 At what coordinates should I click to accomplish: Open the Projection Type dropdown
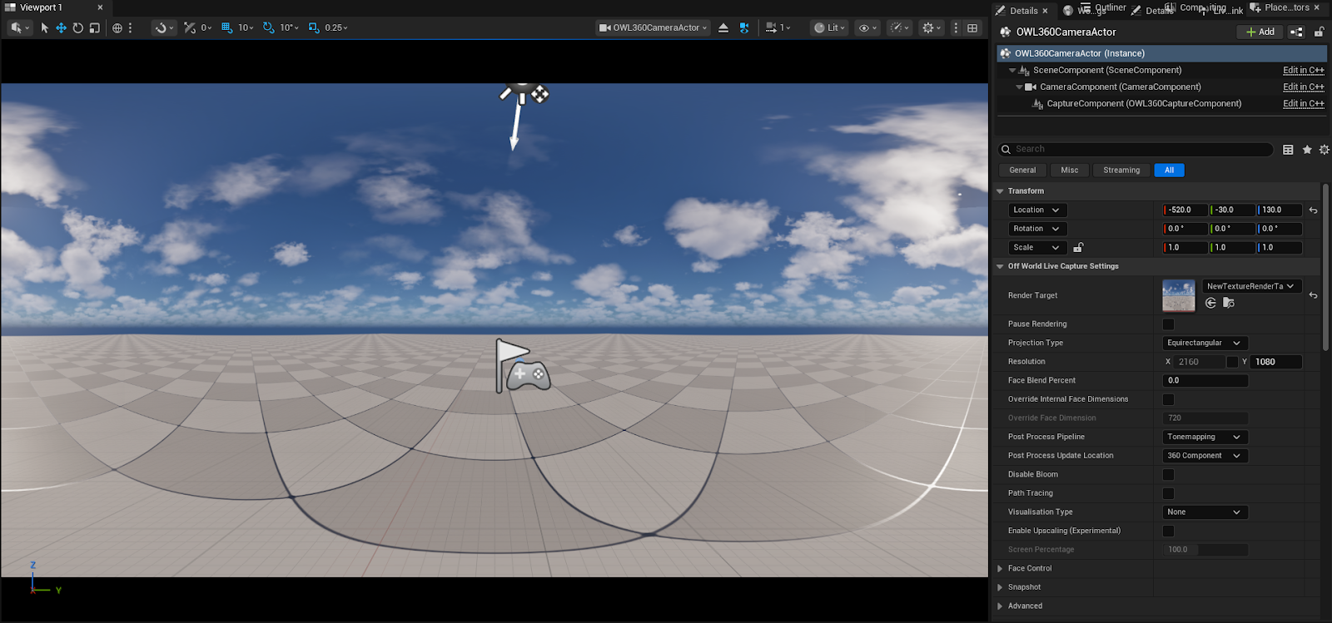point(1204,343)
